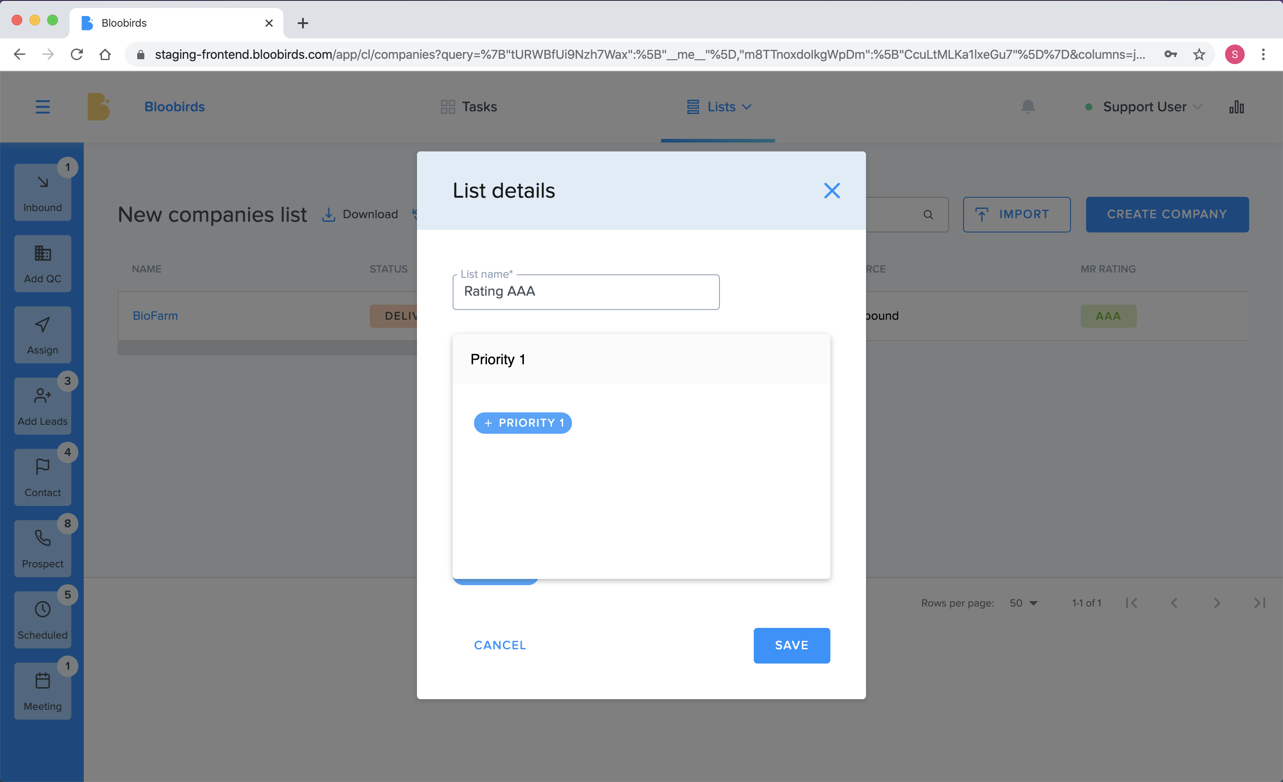Image resolution: width=1283 pixels, height=782 pixels.
Task: Open the hamburger menu icon
Action: tap(43, 107)
